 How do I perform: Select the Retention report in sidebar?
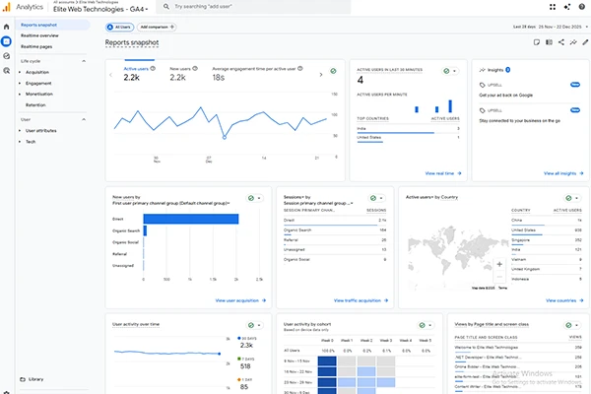point(35,103)
